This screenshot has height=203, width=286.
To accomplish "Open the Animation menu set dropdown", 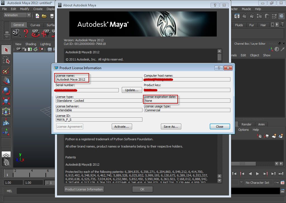I will (17, 15).
